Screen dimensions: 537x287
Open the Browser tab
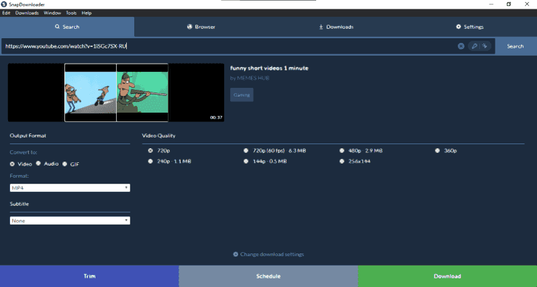click(201, 27)
